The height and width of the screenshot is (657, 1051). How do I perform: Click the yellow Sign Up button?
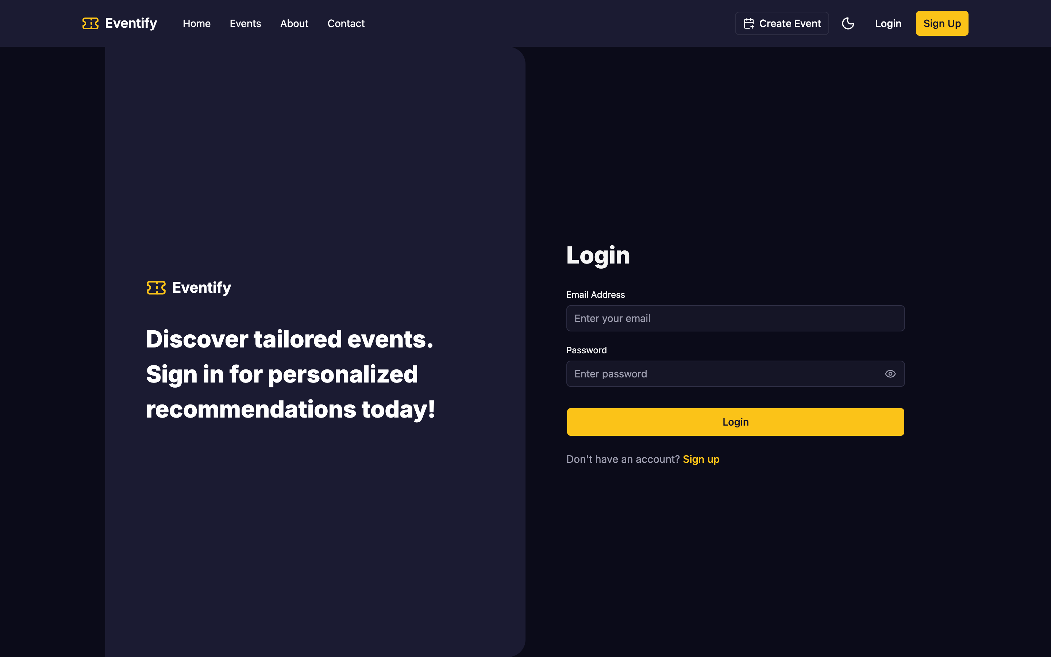[x=942, y=23]
